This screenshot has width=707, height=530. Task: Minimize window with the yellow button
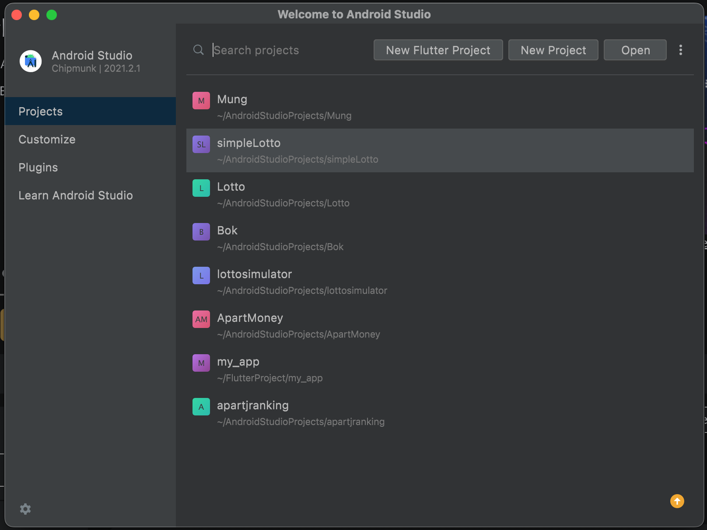point(34,15)
